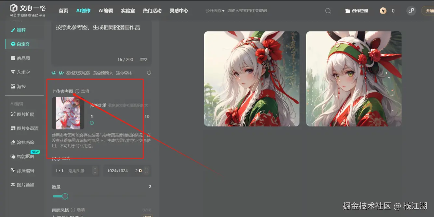Try the 霍格沃茨城堡 suggestion

[x=78, y=73]
